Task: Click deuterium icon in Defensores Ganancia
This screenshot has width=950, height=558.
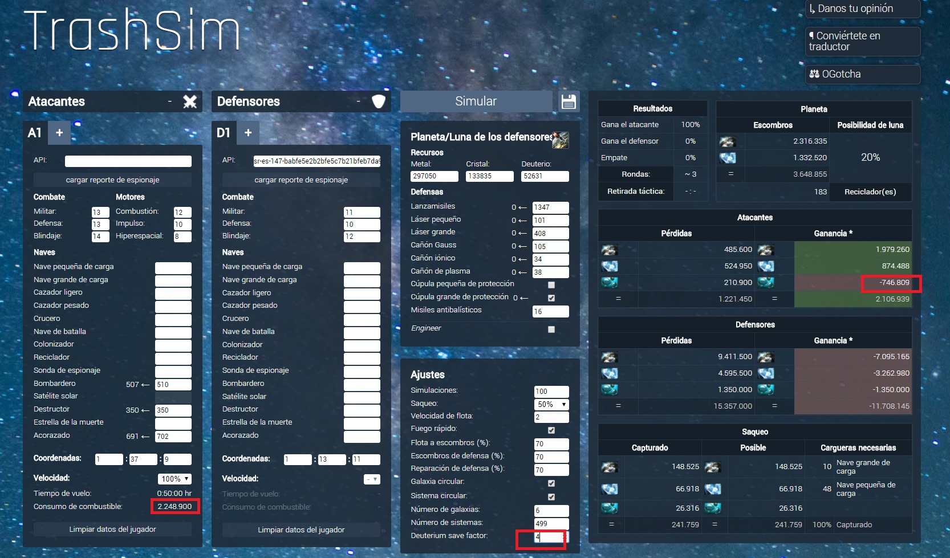Action: (x=766, y=390)
